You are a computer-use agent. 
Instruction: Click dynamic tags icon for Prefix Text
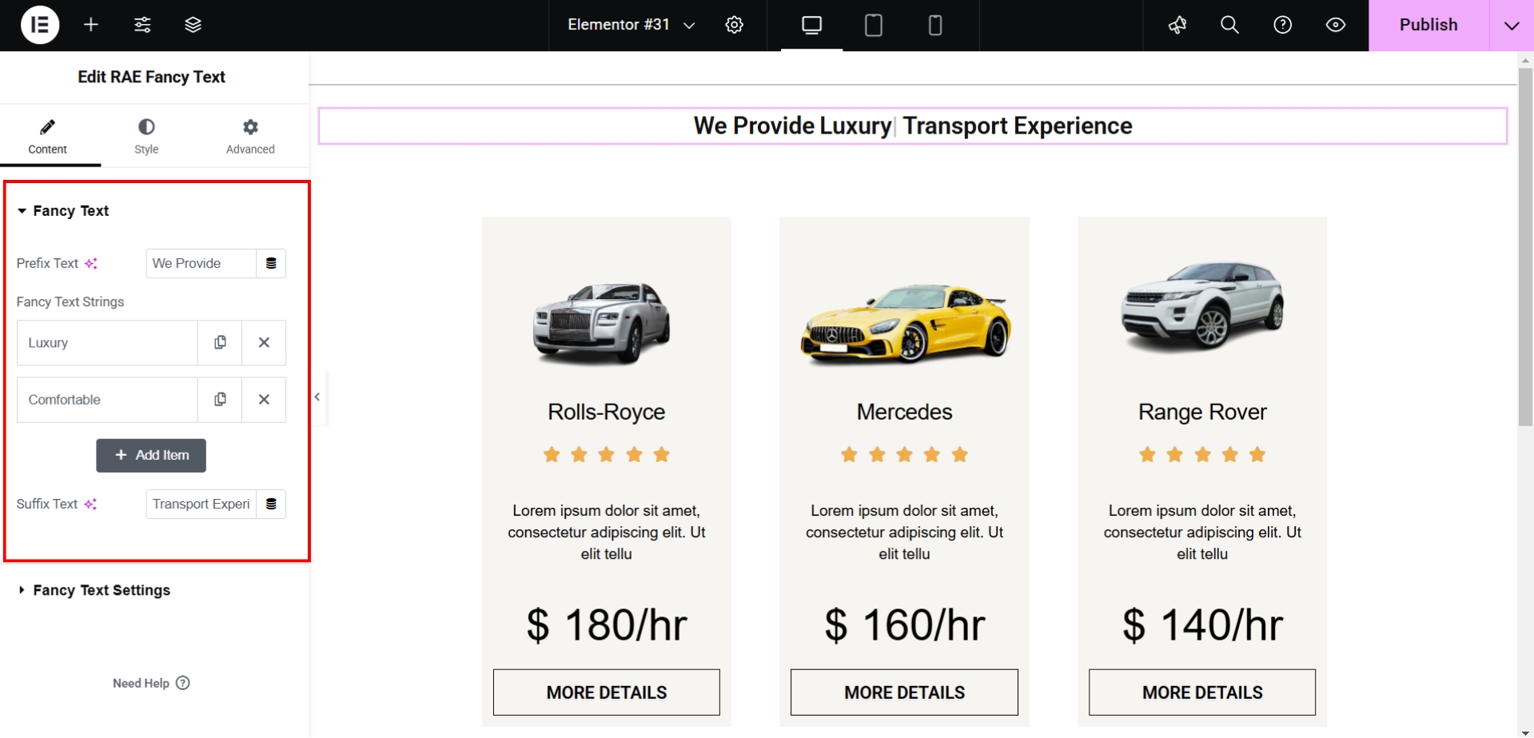coord(271,263)
